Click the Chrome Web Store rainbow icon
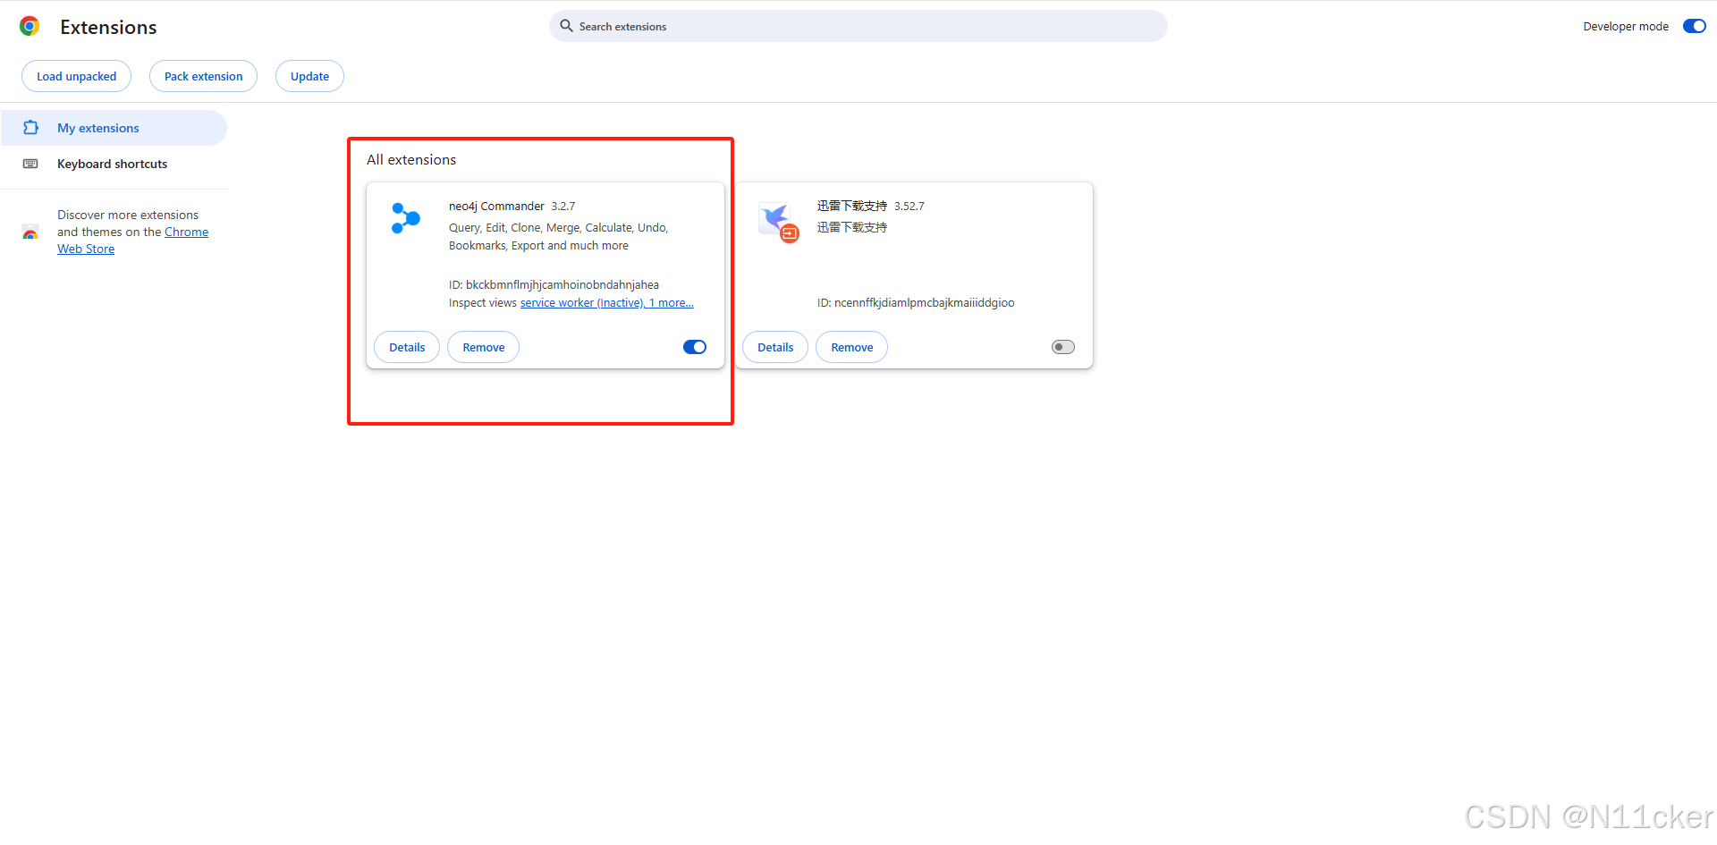The width and height of the screenshot is (1717, 845). [x=30, y=232]
